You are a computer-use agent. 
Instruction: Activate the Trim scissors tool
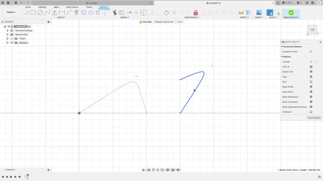[115, 13]
